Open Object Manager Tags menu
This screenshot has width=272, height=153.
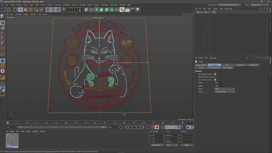coord(221,9)
